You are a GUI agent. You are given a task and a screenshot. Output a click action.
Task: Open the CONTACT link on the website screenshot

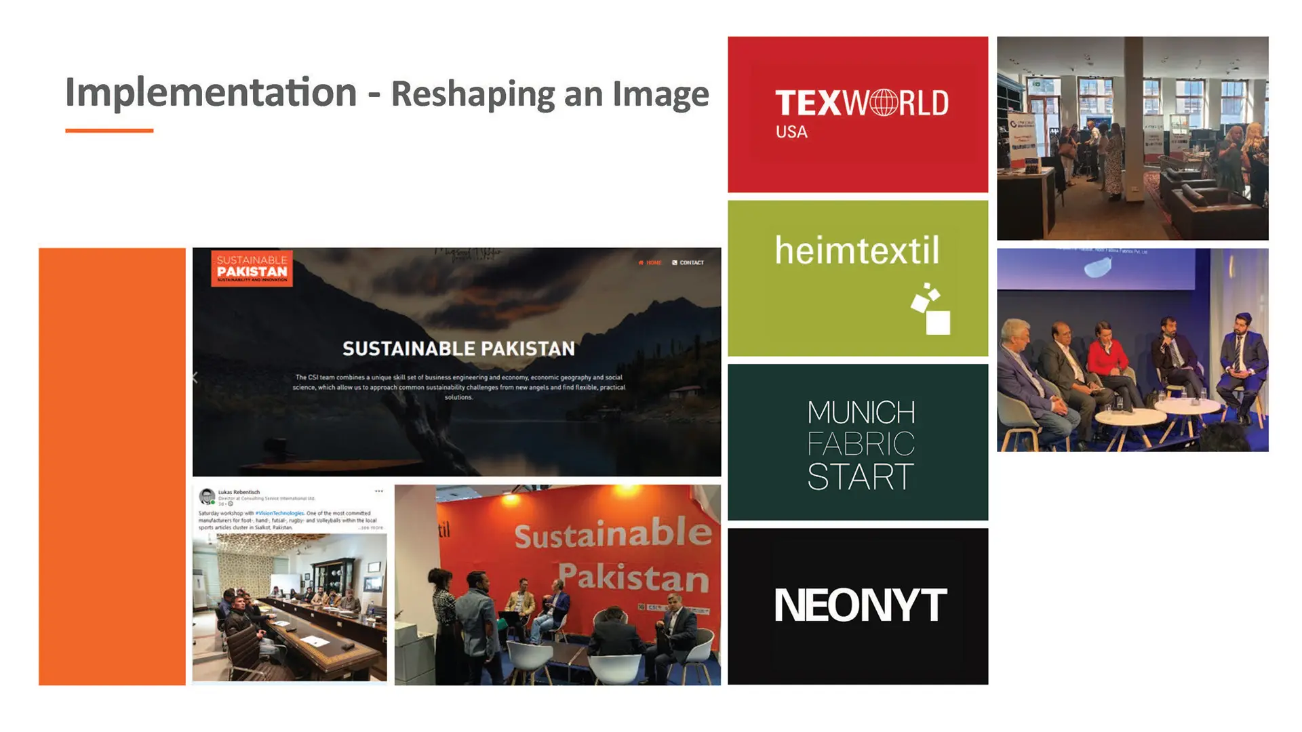688,263
